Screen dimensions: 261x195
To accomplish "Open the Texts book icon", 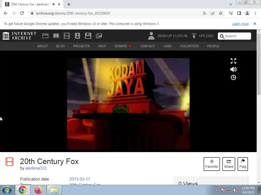I will 56,36.
